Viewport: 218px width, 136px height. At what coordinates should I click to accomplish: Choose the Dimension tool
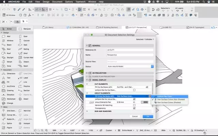click(x=8, y=73)
